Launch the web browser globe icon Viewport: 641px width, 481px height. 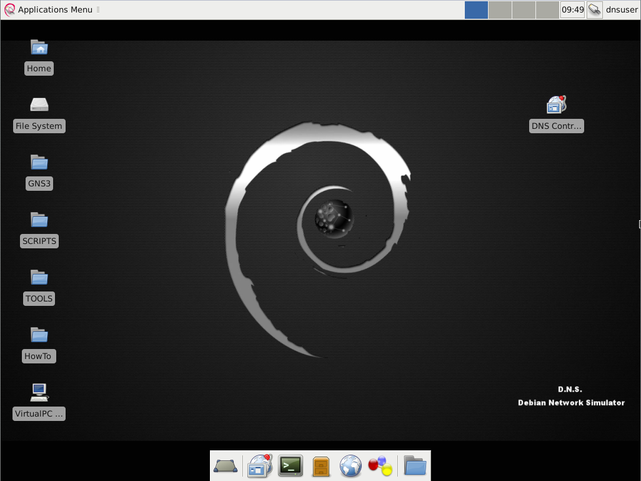[x=350, y=466]
